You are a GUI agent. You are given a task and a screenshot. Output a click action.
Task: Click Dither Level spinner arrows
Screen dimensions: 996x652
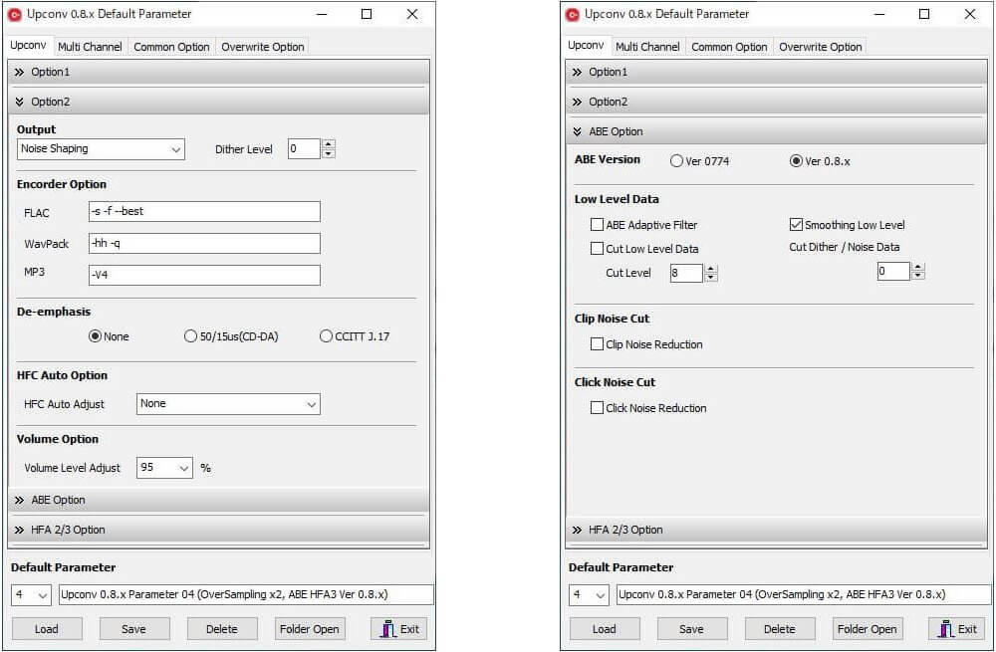(x=329, y=149)
